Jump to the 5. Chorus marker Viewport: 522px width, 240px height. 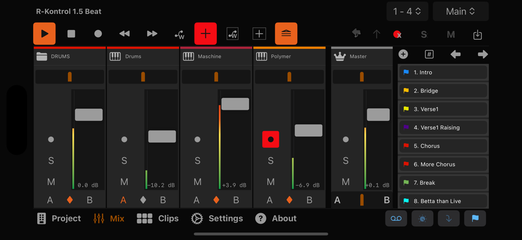443,146
